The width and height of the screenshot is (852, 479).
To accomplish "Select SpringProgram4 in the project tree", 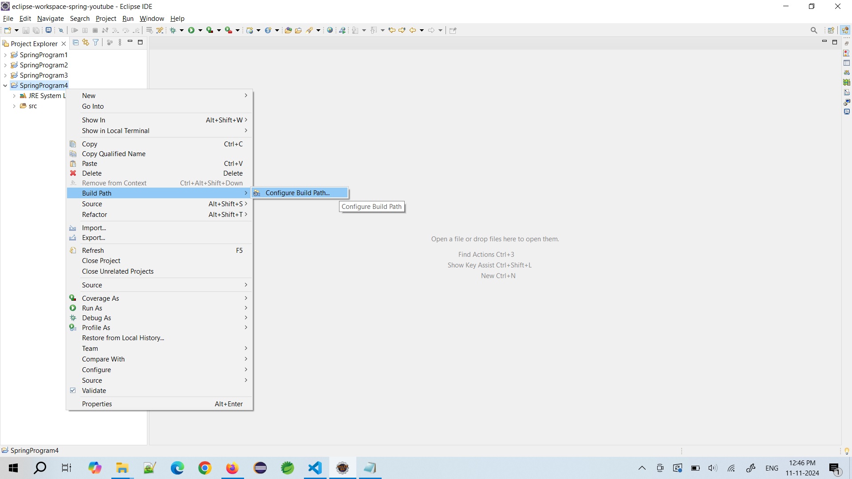I will pyautogui.click(x=43, y=86).
